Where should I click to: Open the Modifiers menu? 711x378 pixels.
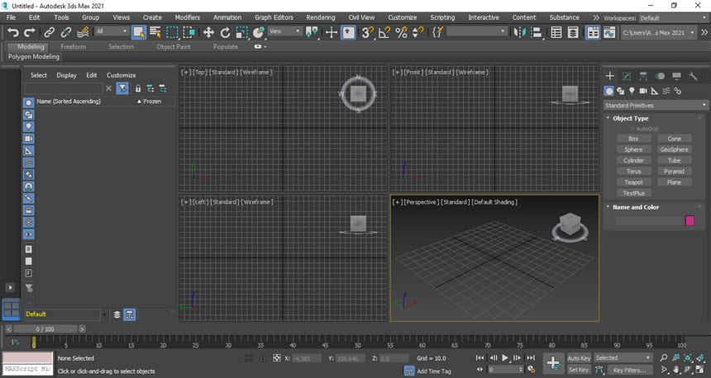pos(188,17)
